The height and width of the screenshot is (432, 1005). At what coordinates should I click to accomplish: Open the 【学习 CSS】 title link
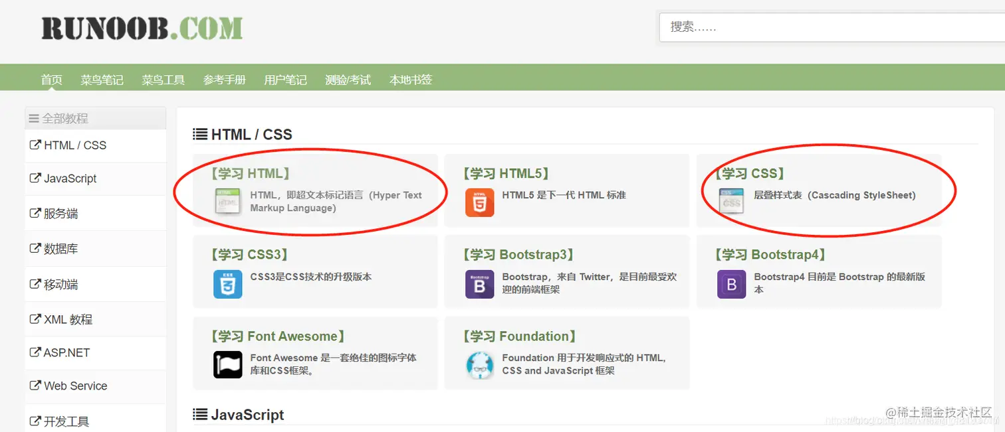click(x=749, y=174)
